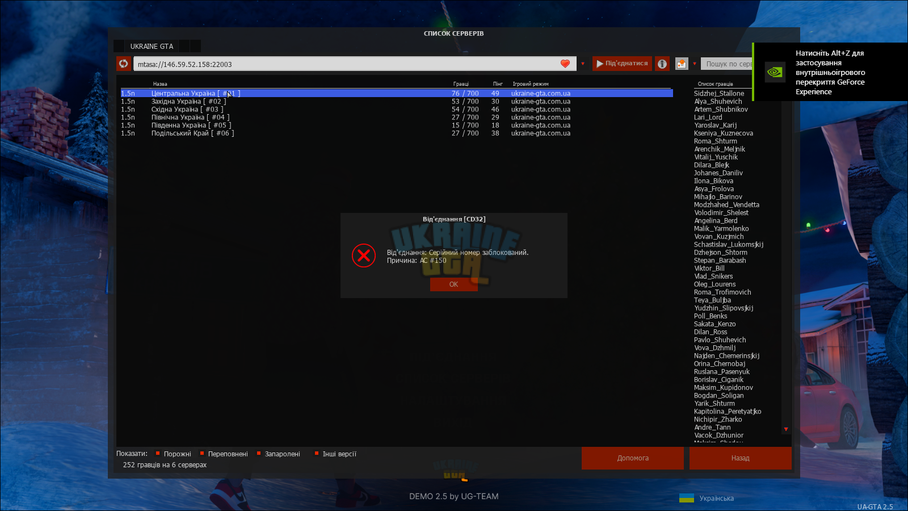Select player 'Dilara_Blejk' in list
The image size is (908, 511).
pyautogui.click(x=711, y=165)
